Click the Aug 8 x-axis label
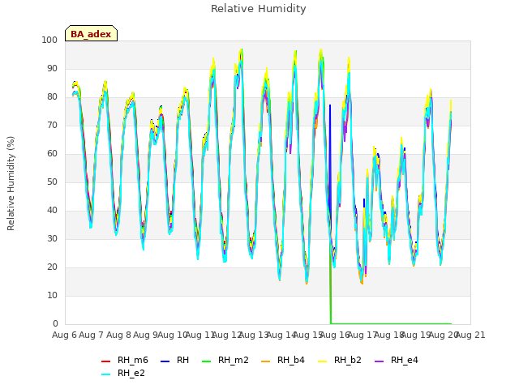Image resolution: width=519 pixels, height=389 pixels. click(x=118, y=335)
